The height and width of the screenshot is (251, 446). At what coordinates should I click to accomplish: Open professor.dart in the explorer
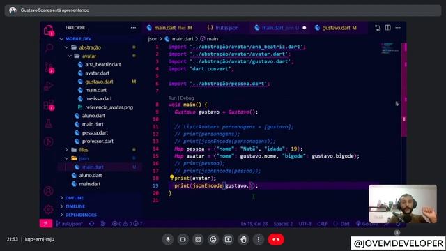pos(98,141)
